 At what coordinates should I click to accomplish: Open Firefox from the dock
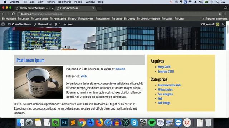pos(99,123)
